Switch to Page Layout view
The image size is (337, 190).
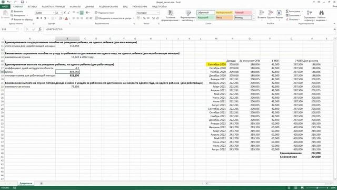coord(295,188)
